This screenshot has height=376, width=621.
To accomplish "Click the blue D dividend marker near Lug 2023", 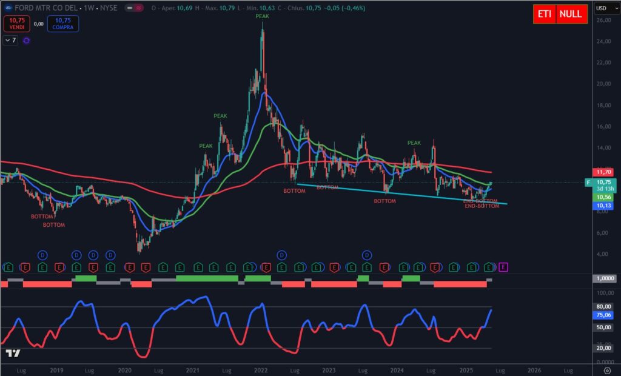I will [x=367, y=255].
